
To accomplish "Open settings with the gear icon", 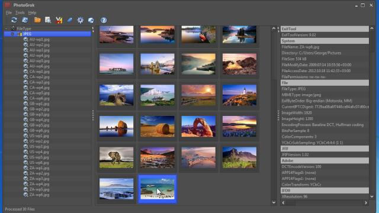I will pyautogui.click(x=81, y=20).
